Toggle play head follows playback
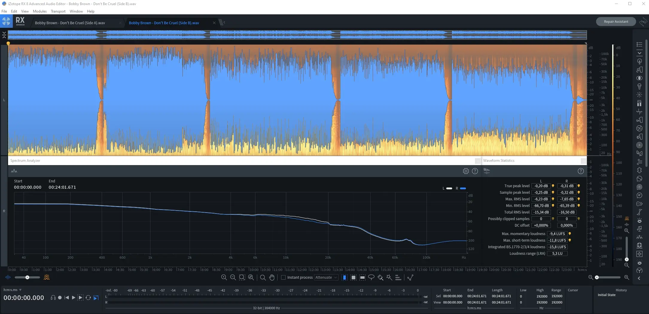Viewport: 649px width, 314px height. pos(96,298)
